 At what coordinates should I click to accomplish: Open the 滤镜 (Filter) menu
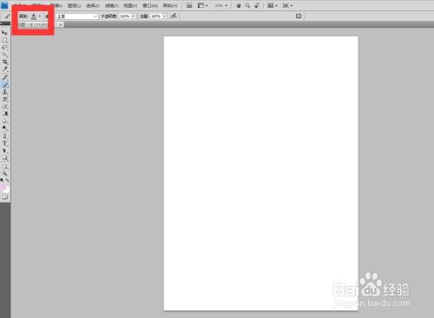[111, 5]
